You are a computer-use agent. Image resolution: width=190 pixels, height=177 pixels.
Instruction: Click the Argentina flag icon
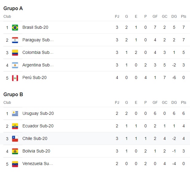(x=15, y=65)
